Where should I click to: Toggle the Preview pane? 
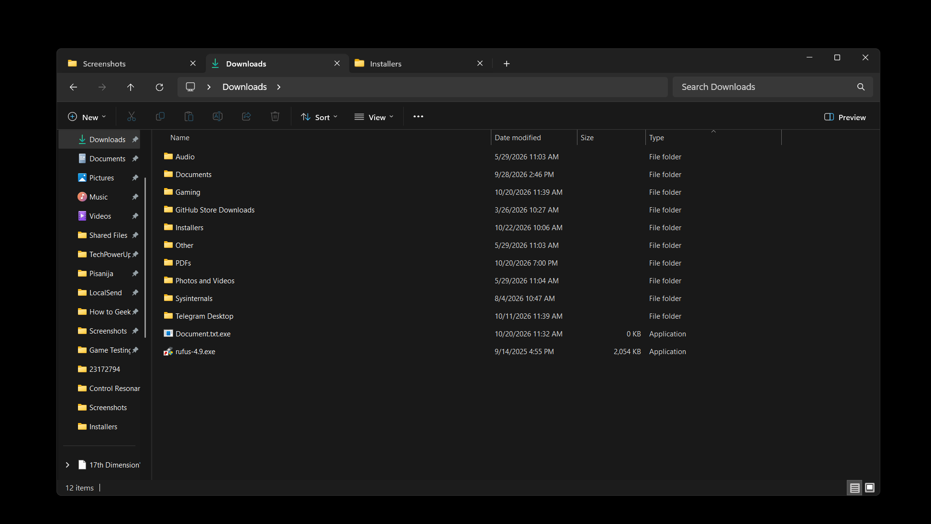click(x=845, y=117)
